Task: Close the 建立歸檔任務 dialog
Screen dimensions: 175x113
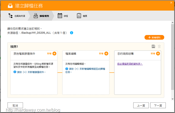Action: (x=171, y=3)
